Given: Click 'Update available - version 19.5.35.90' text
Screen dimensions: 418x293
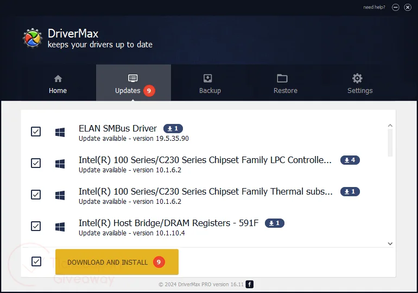Looking at the screenshot, I should click(x=134, y=139).
